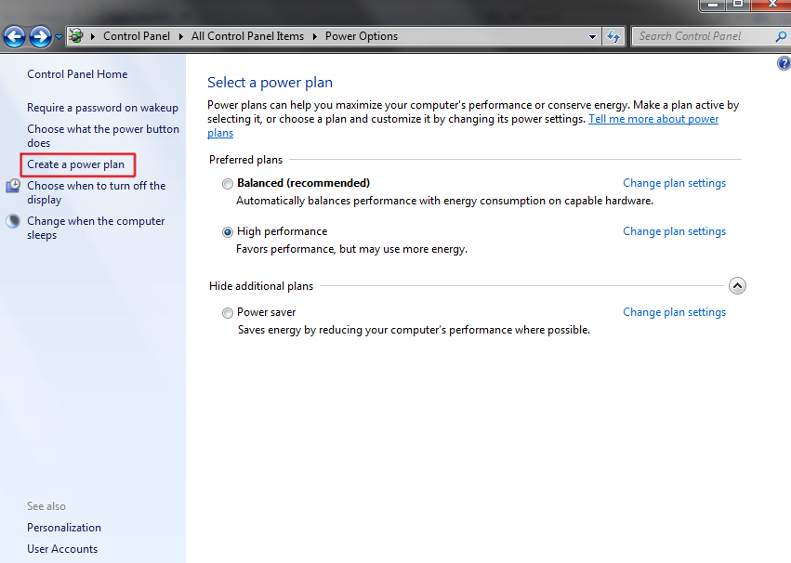Click the back navigation arrow

pos(15,36)
